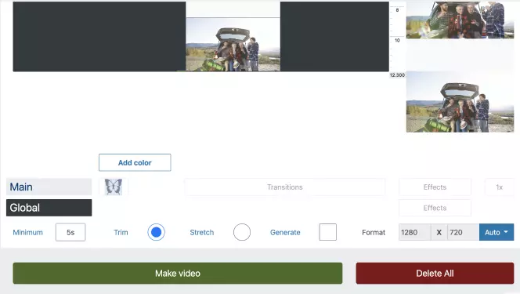Click the Minimum duration 5s field
Image resolution: width=520 pixels, height=294 pixels.
point(70,232)
